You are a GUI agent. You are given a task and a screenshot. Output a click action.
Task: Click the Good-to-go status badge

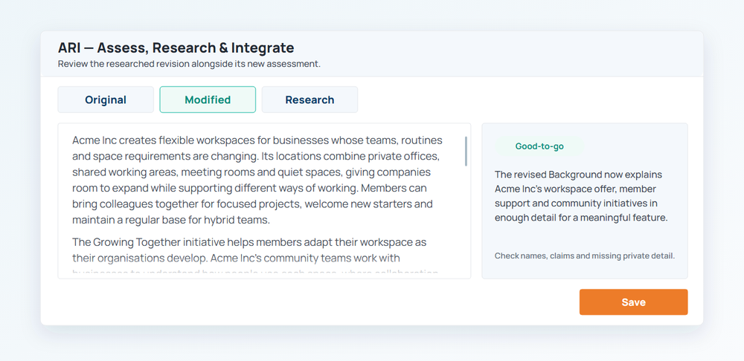click(x=539, y=146)
